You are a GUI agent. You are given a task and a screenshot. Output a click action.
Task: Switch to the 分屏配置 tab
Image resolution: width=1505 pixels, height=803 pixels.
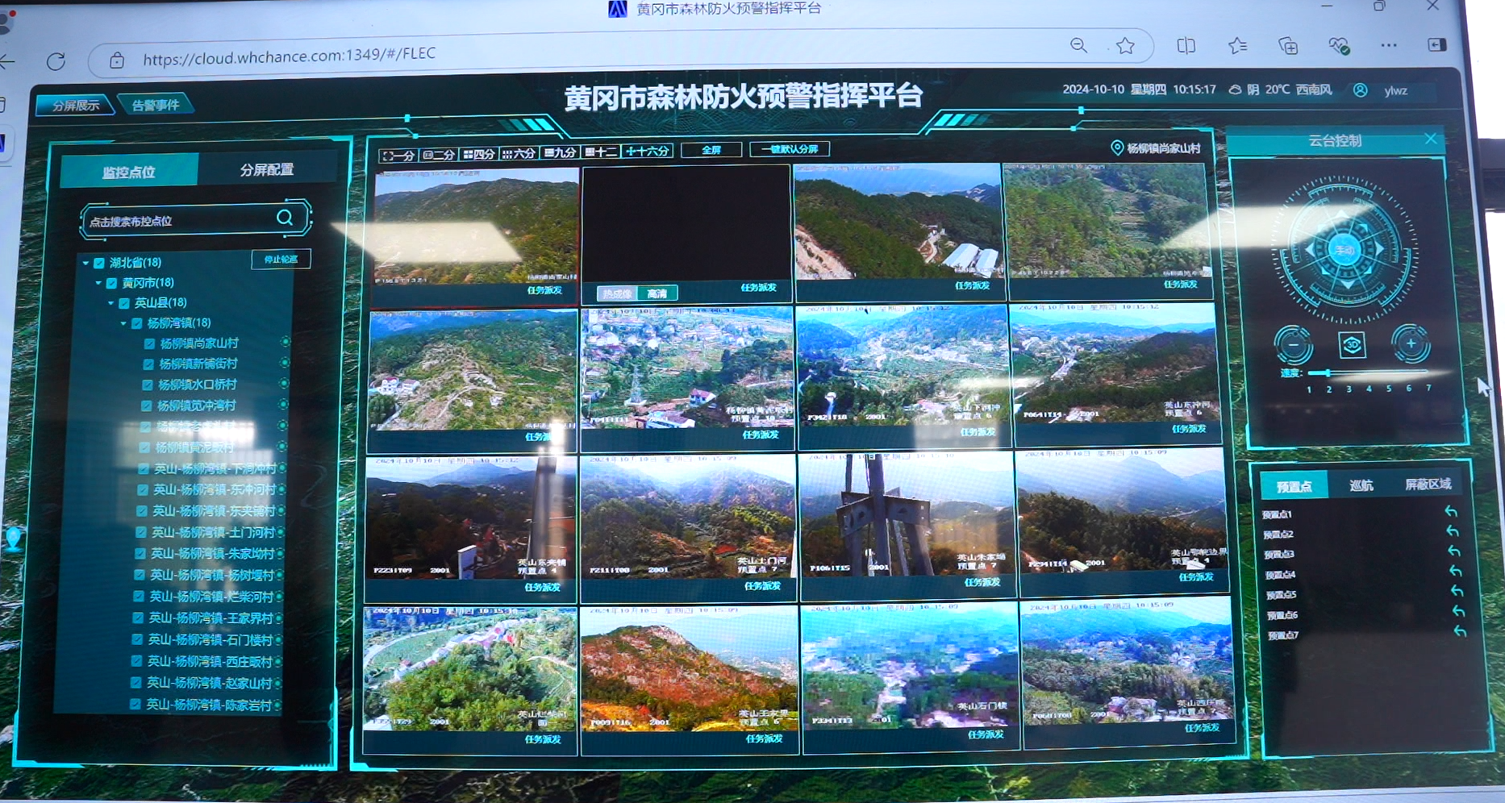(267, 169)
